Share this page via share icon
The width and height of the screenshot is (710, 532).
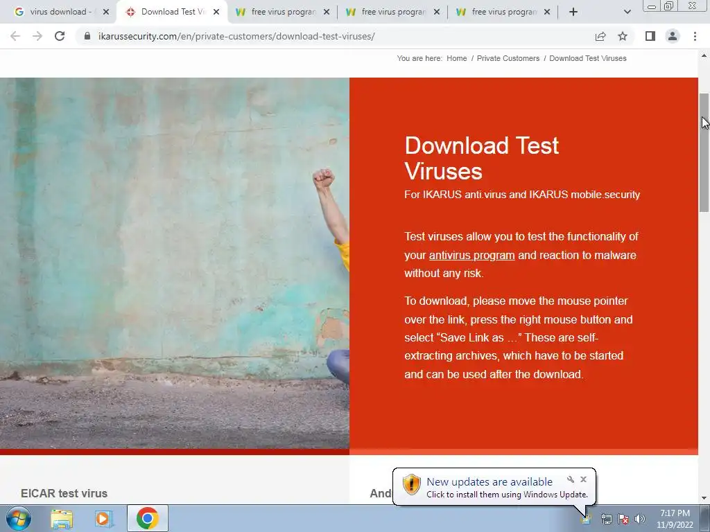tap(600, 36)
